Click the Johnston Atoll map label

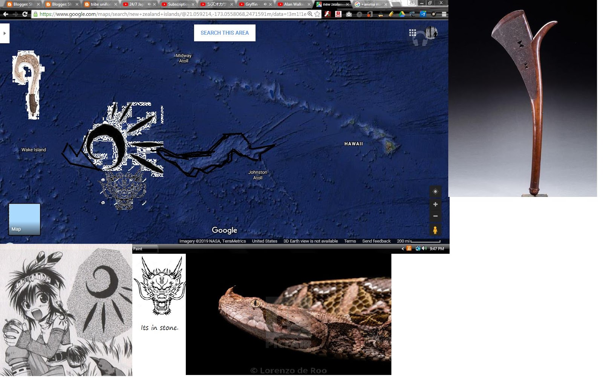coord(258,175)
